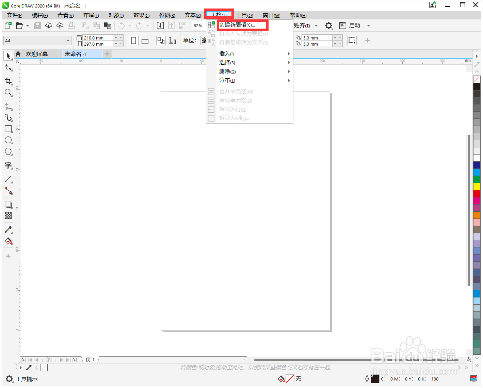
Task: Open the Help (帮助) menu
Action: 298,15
